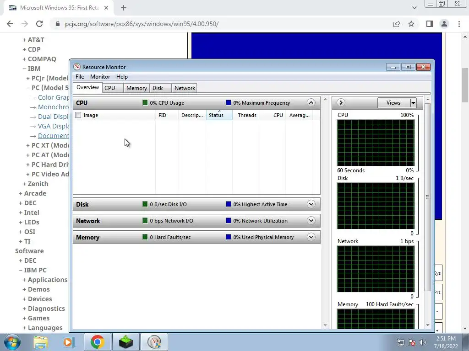
Task: Go back in Chrome
Action: pos(10,24)
